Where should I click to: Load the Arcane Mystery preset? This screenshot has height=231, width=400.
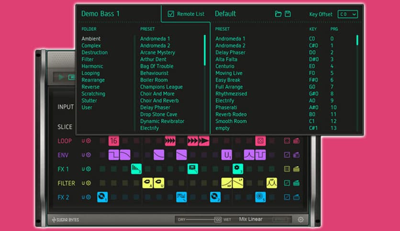(157, 52)
